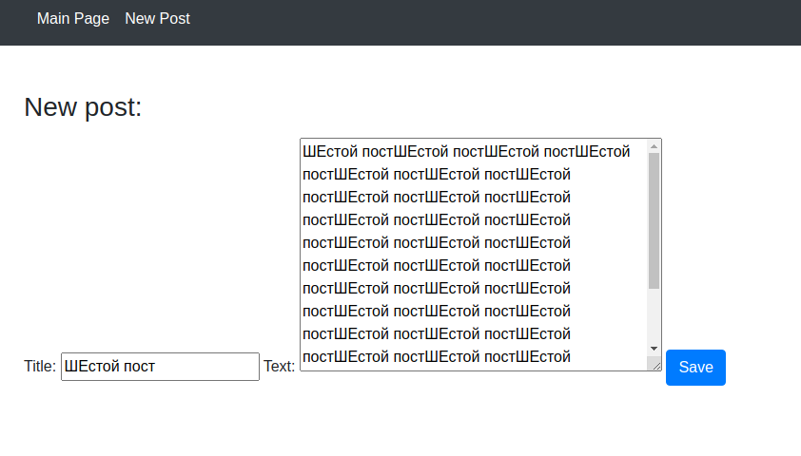Click the word "пост" in Title field
The height and width of the screenshot is (456, 801).
[139, 367]
